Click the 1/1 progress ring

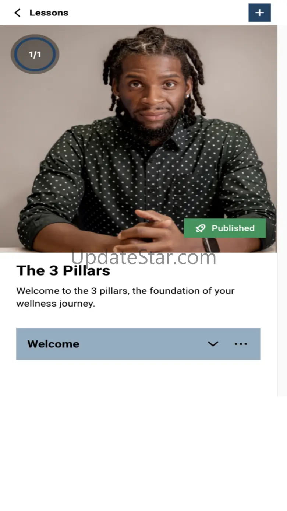tap(35, 55)
